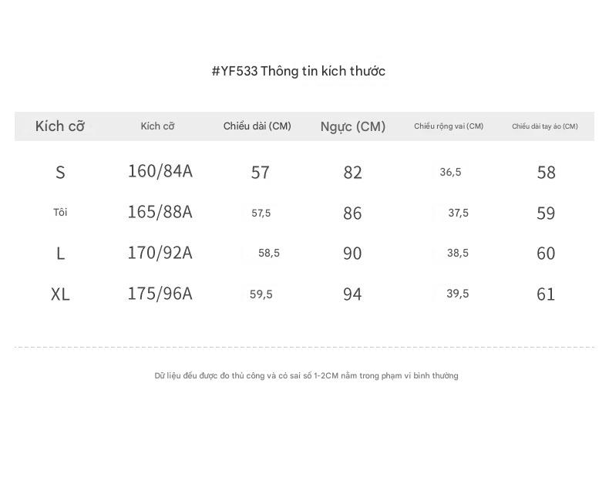The height and width of the screenshot is (494, 609).
Task: Select the 'L' size row label
Action: click(60, 254)
